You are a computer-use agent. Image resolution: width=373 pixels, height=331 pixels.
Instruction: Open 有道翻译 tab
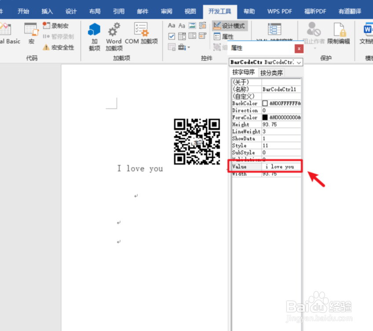pyautogui.click(x=350, y=11)
